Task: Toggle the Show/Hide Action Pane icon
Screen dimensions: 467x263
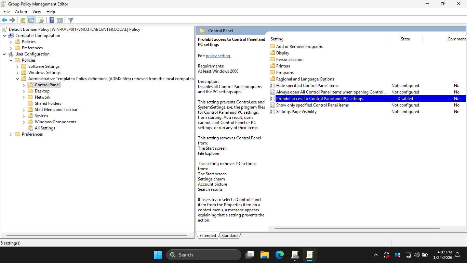Action: [60, 20]
